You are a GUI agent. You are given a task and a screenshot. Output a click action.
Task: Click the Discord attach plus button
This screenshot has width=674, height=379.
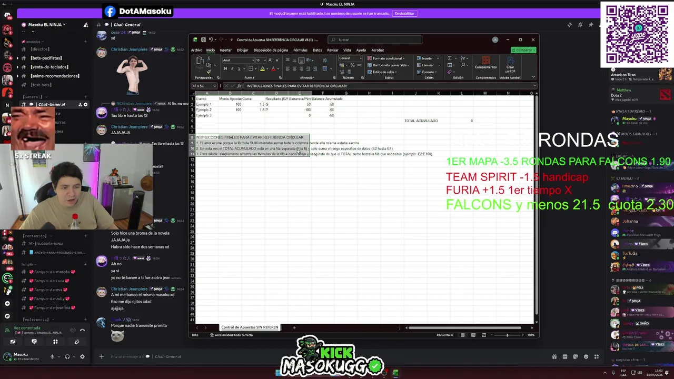click(x=102, y=356)
